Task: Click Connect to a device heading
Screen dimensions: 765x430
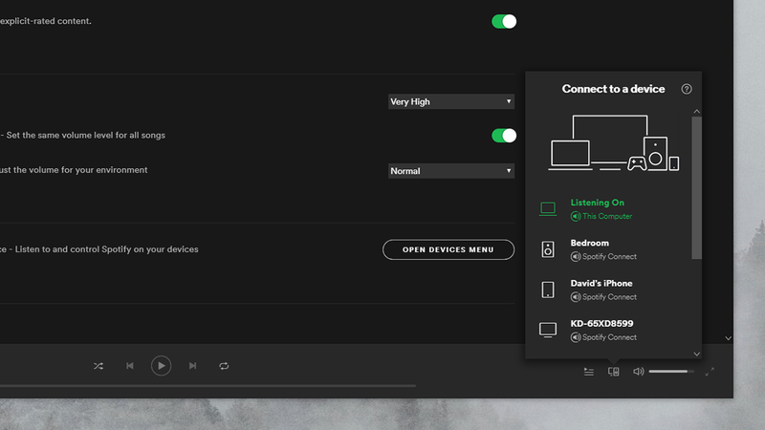Action: pyautogui.click(x=613, y=89)
